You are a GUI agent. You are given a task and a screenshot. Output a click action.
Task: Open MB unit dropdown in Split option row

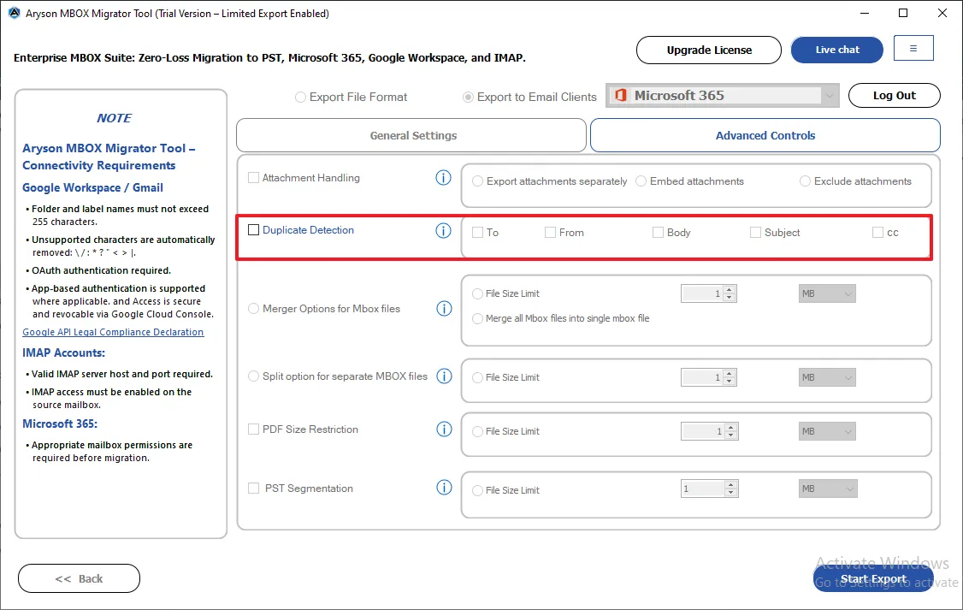(x=827, y=377)
